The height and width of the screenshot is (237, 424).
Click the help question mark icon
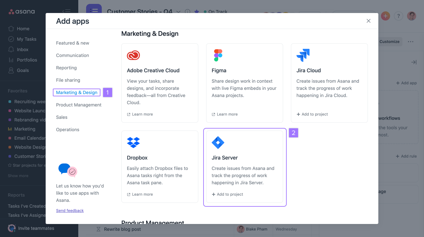pos(399,16)
